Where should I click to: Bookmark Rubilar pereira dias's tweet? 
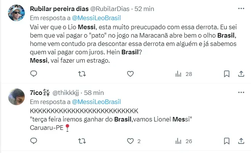226,74
